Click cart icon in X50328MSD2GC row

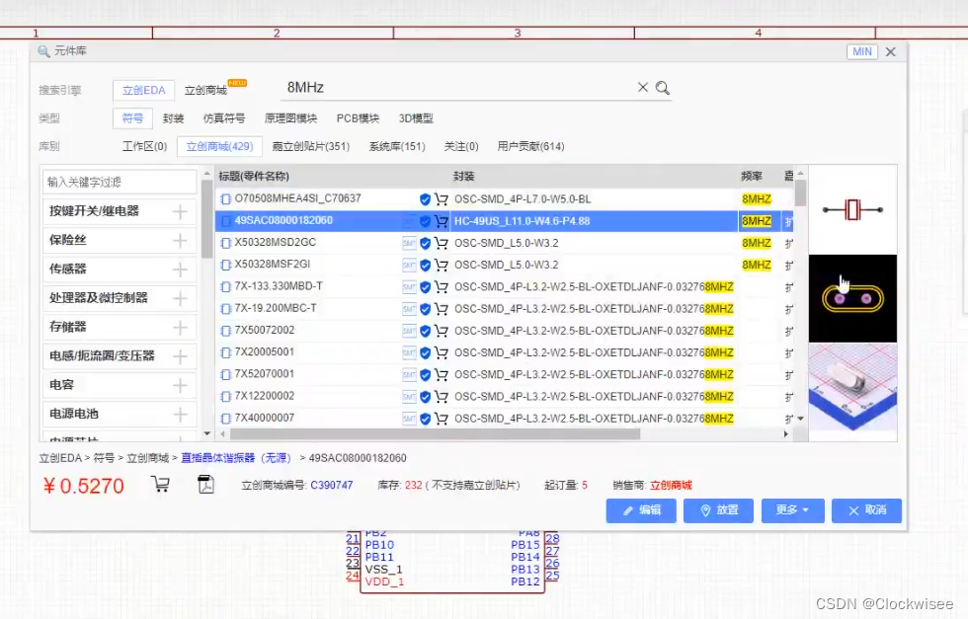441,243
